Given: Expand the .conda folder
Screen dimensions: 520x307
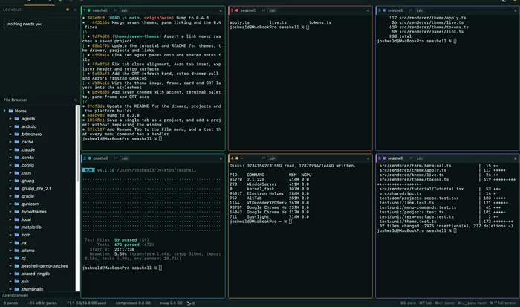Looking at the screenshot, I should (10, 158).
